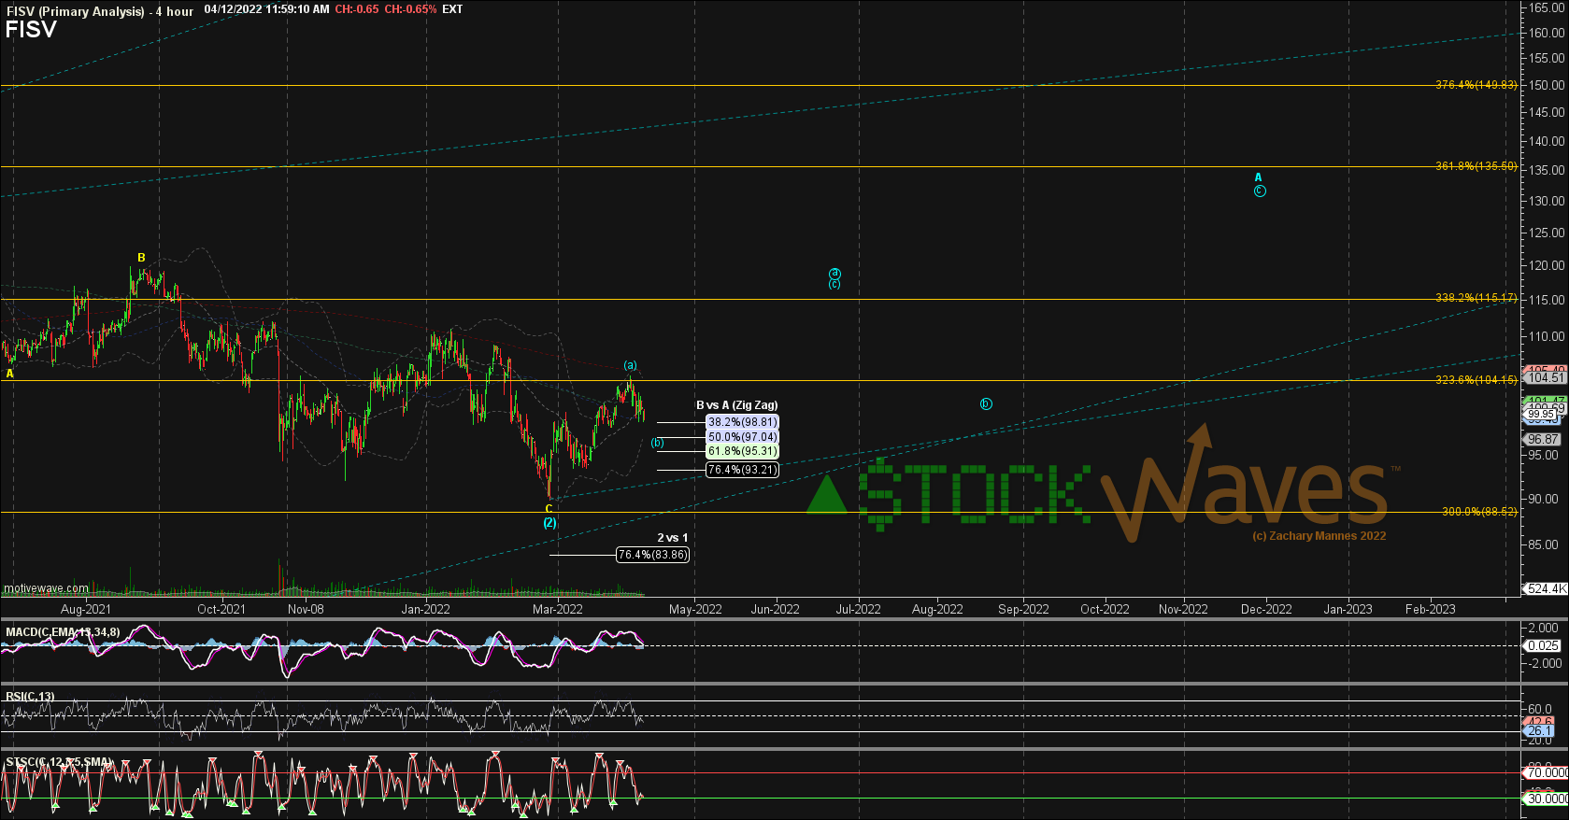This screenshot has height=820, width=1569.
Task: Select the 323.6%(104.15) Fibonacci extension label
Action: [x=1476, y=380]
